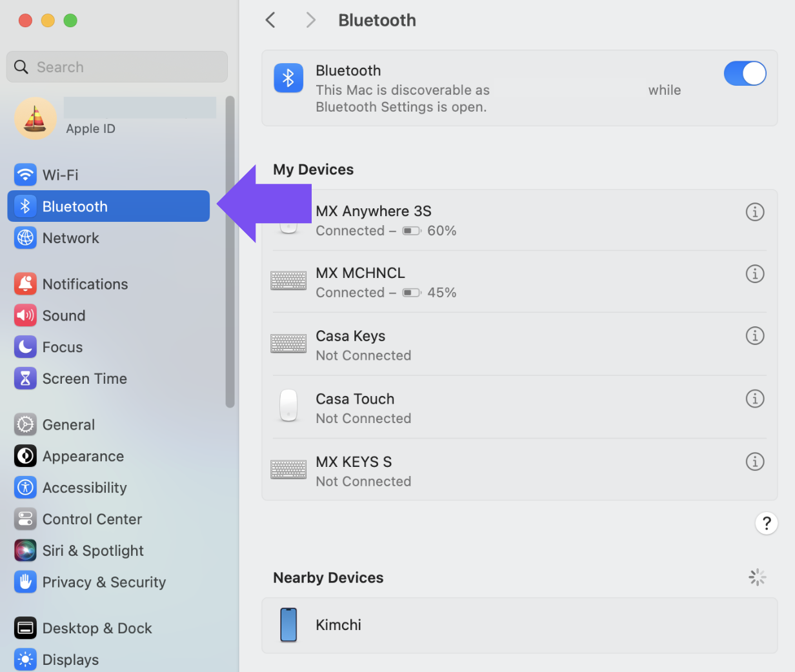
Task: Turn off the Bluetooth switch
Action: [745, 74]
